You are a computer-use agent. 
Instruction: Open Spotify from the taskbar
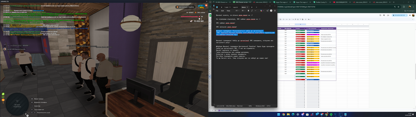pos(331,114)
